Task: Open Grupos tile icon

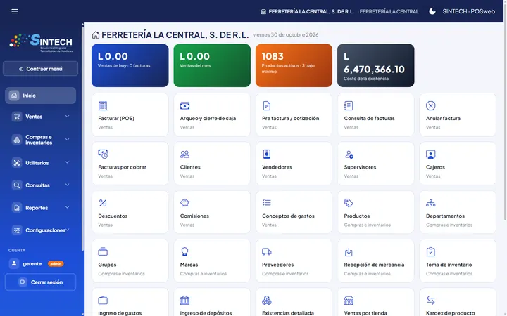Action: click(103, 251)
